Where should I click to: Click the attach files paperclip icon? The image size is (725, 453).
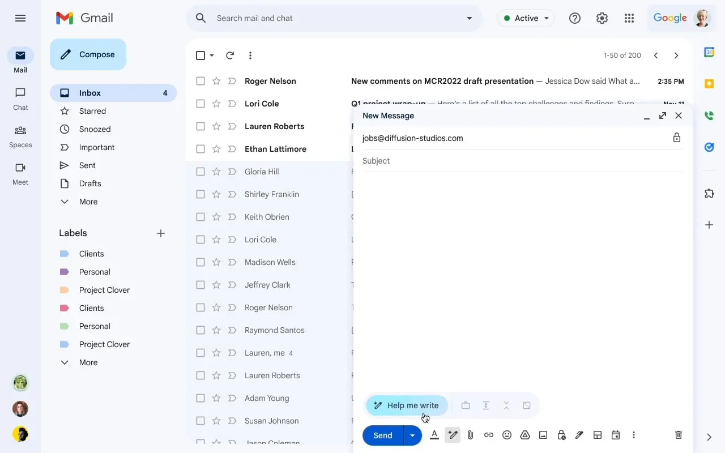point(470,435)
